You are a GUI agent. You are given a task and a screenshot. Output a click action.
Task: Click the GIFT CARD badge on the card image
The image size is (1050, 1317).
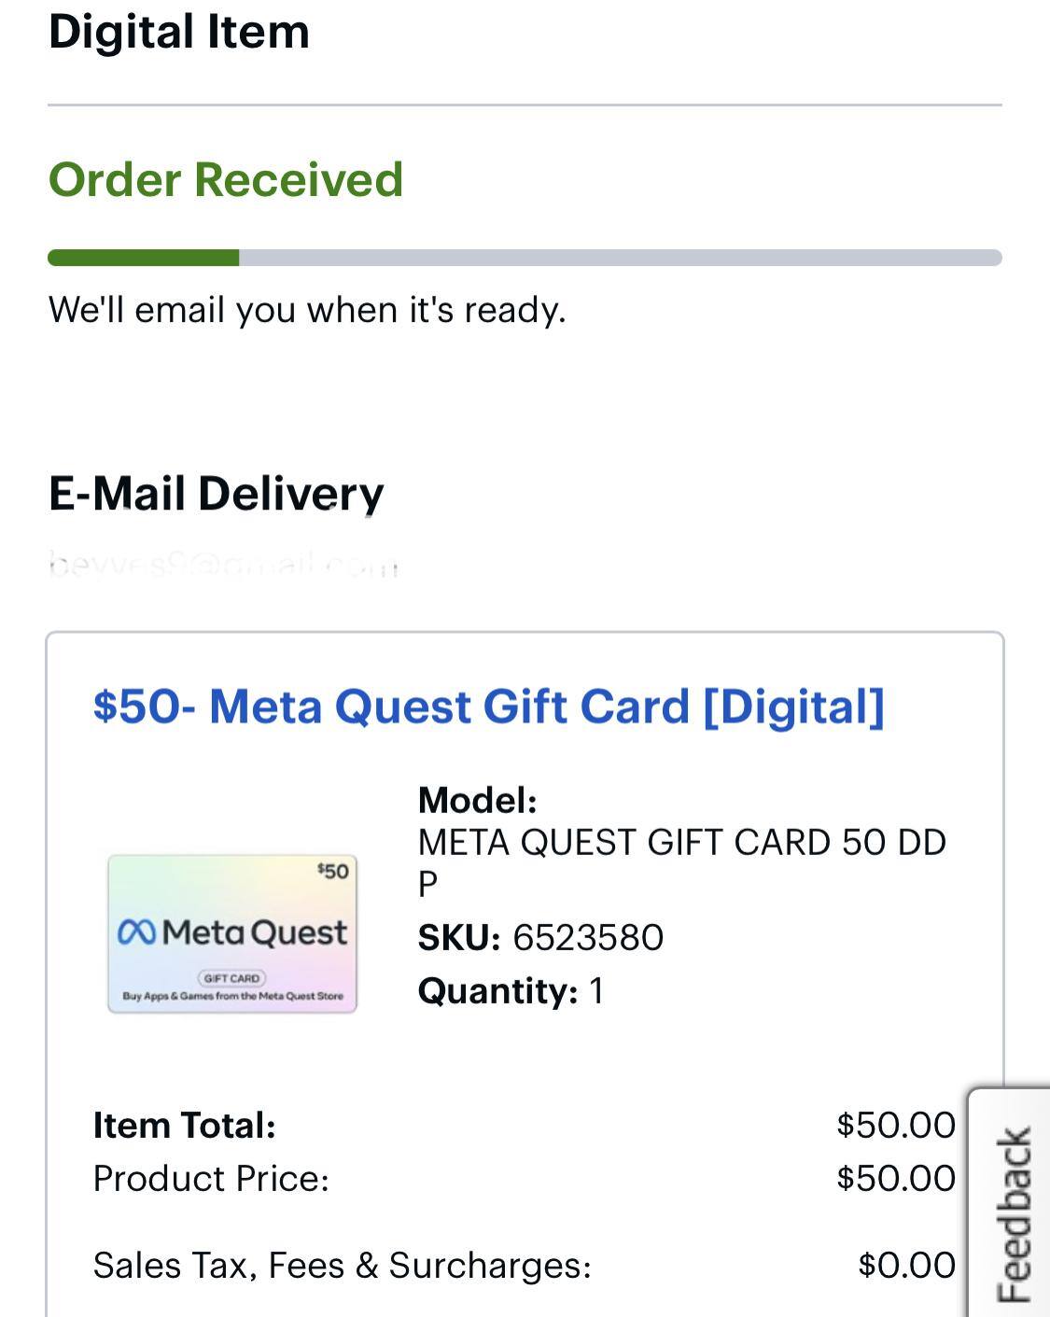(231, 978)
